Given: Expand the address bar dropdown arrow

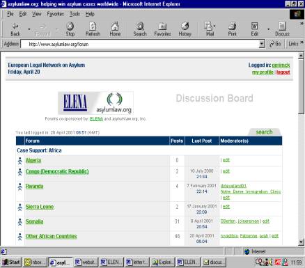Looking at the screenshot, I should pos(262,44).
